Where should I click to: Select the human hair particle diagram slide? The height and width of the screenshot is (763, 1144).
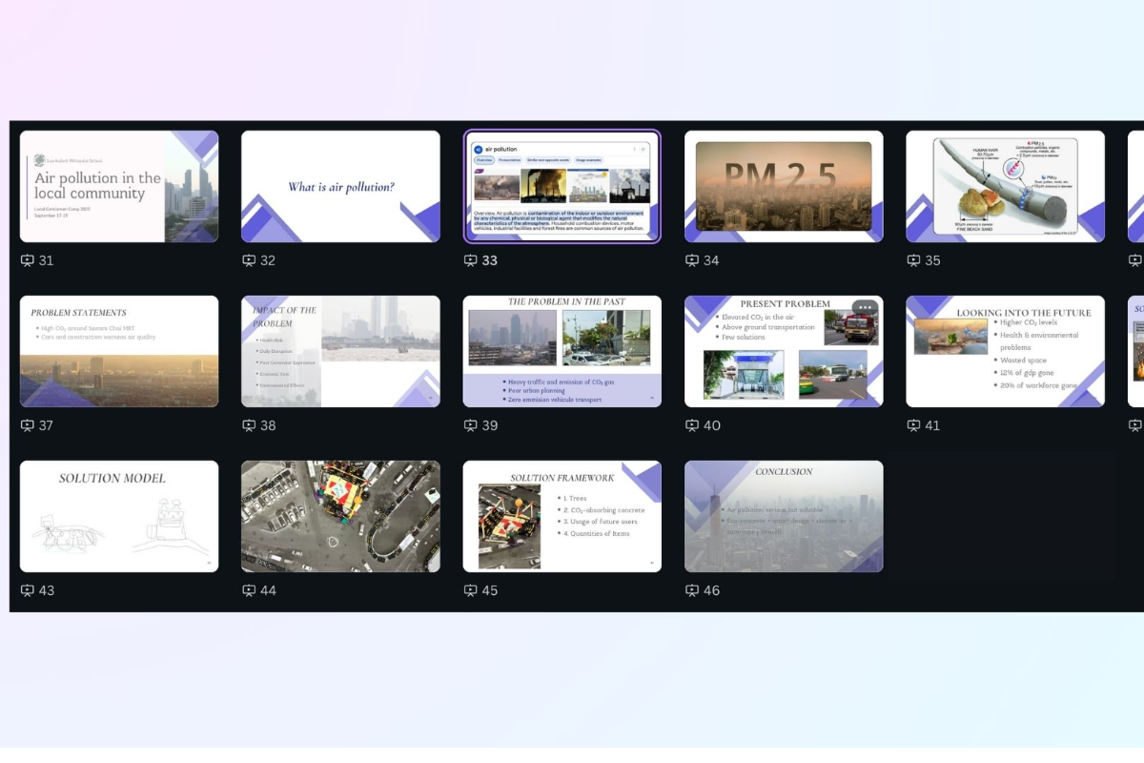(1005, 187)
